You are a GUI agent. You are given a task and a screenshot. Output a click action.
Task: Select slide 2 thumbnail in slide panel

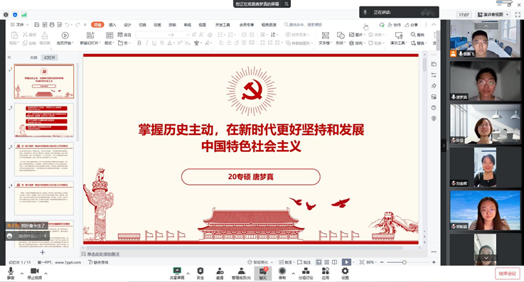tap(44, 120)
